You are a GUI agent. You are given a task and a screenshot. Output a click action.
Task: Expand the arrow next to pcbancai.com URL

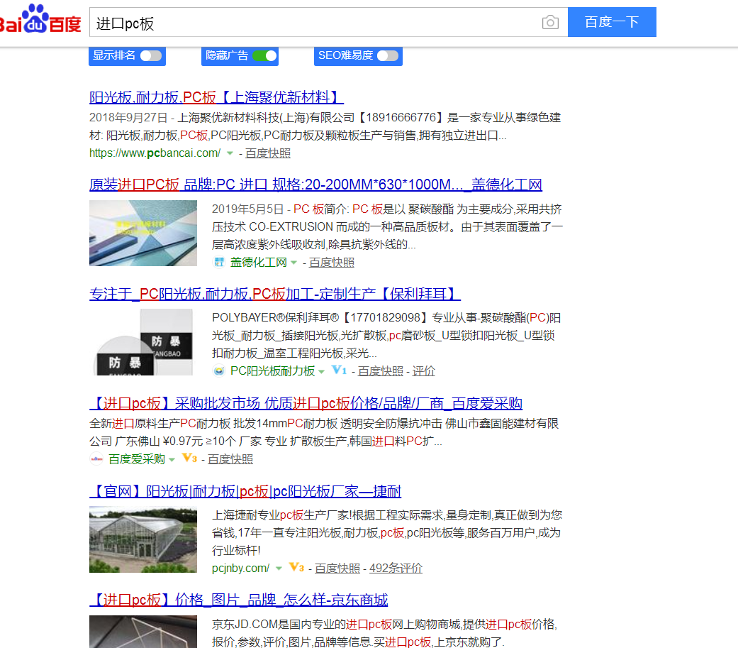point(230,153)
